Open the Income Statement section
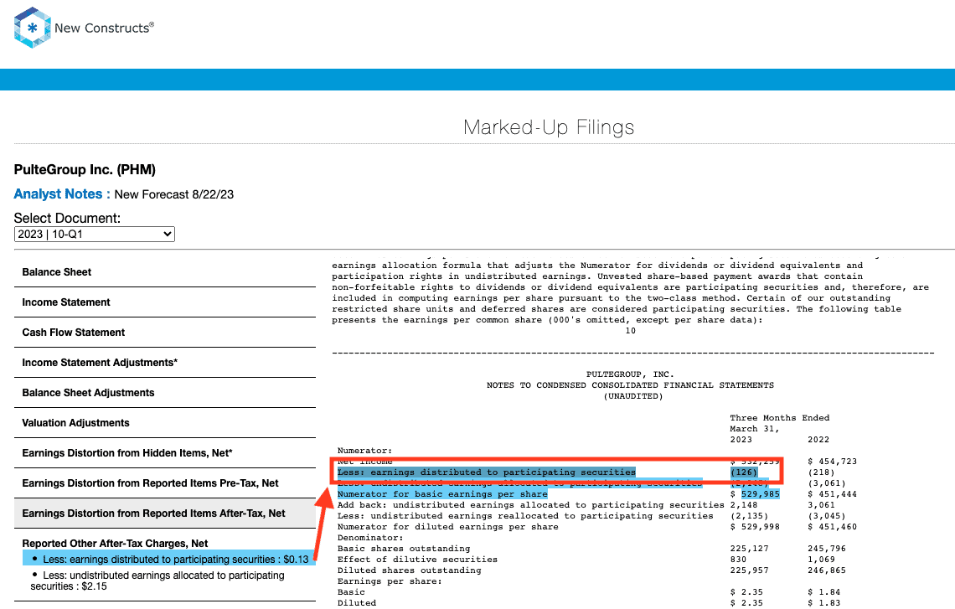Screen dimensions: 955x609 (164, 302)
